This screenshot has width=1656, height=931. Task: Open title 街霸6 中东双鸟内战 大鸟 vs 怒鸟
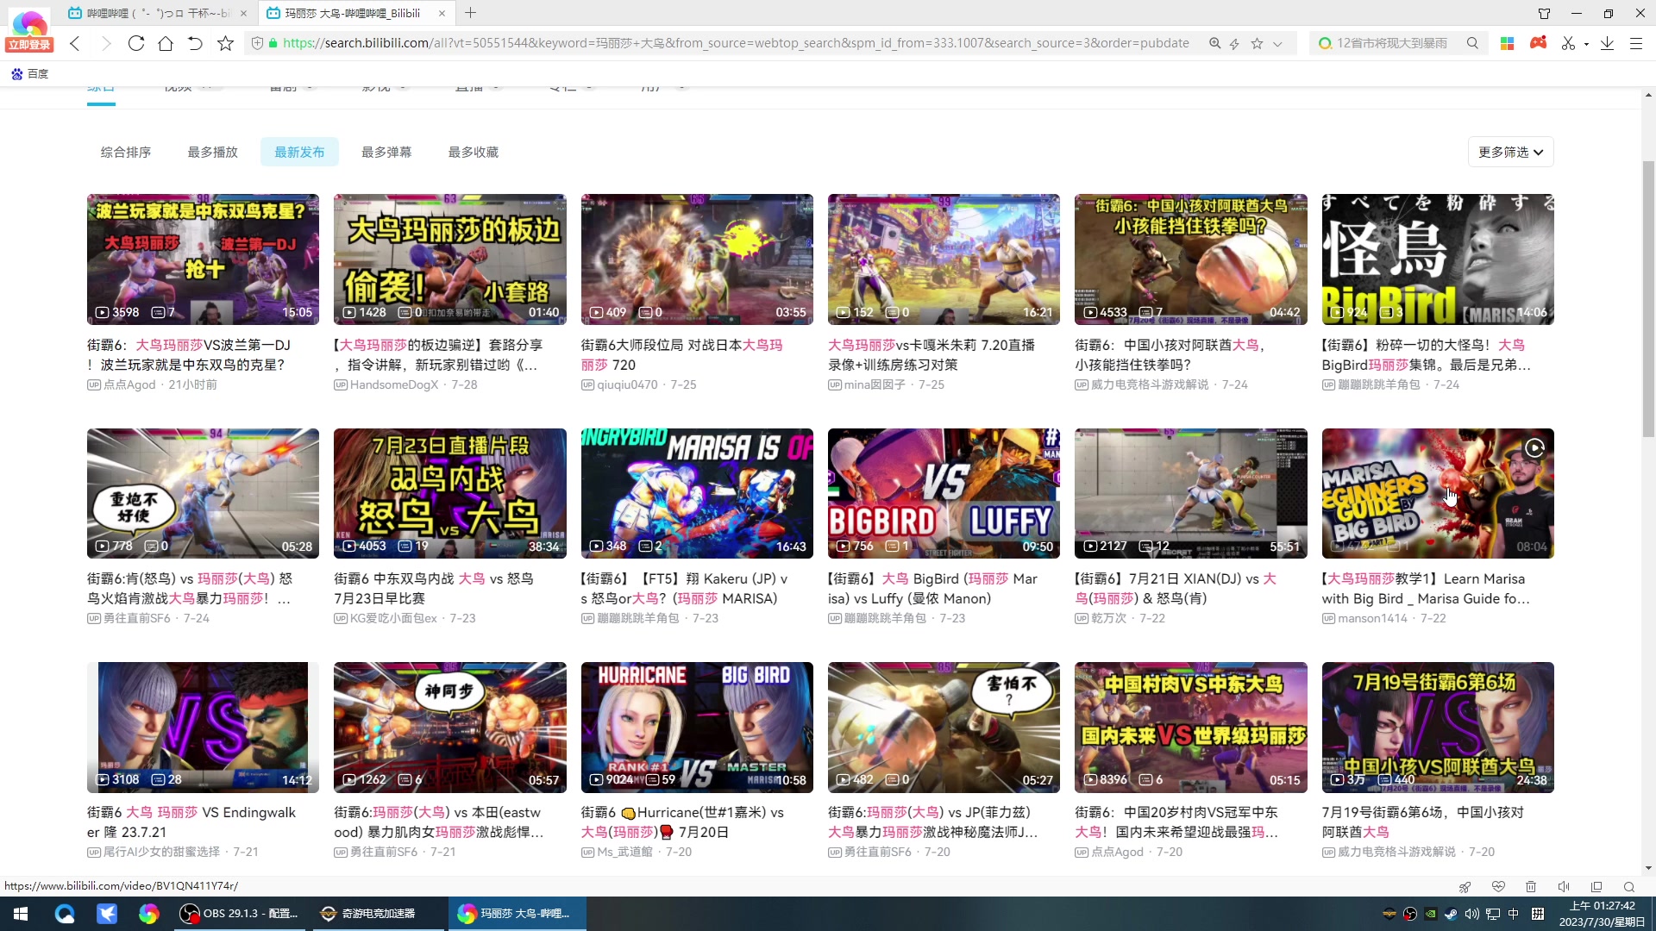point(434,588)
